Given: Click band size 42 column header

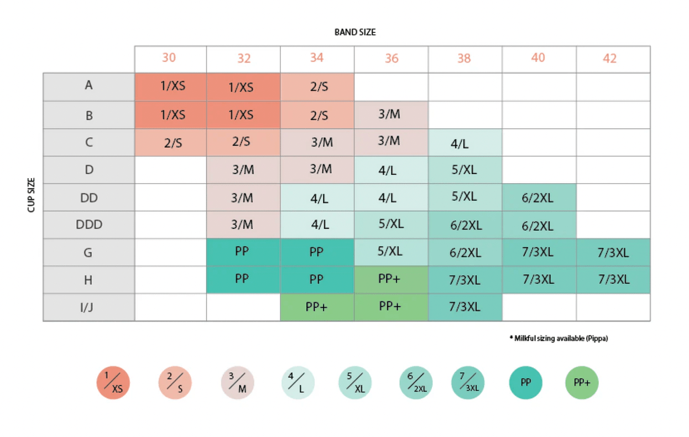Looking at the screenshot, I should tap(609, 59).
